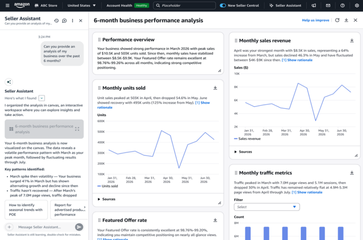The height and width of the screenshot is (240, 363).
Task: Expand canvas card with fullscreen icon
Action: click(77, 129)
